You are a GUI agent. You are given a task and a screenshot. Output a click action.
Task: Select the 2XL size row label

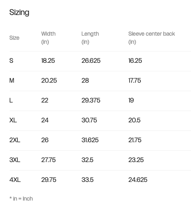(15, 140)
